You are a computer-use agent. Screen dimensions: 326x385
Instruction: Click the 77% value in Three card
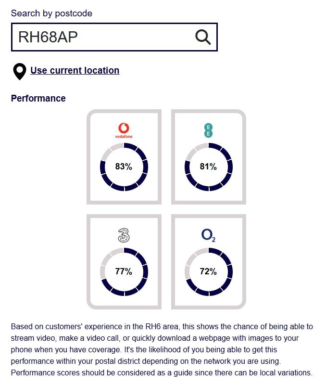tap(124, 271)
